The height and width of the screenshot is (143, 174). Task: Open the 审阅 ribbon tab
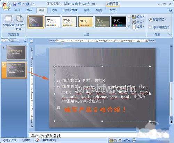pos(87,10)
